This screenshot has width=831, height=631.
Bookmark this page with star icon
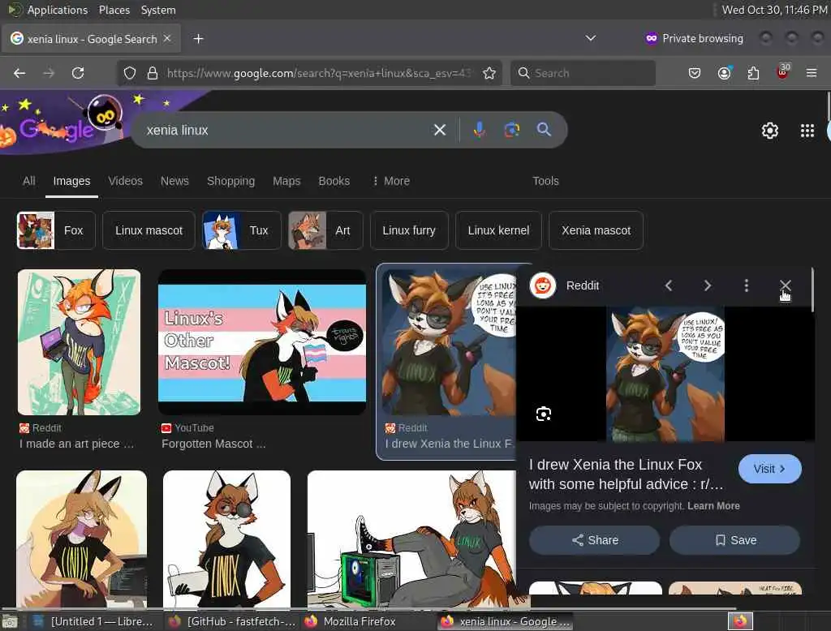click(489, 73)
